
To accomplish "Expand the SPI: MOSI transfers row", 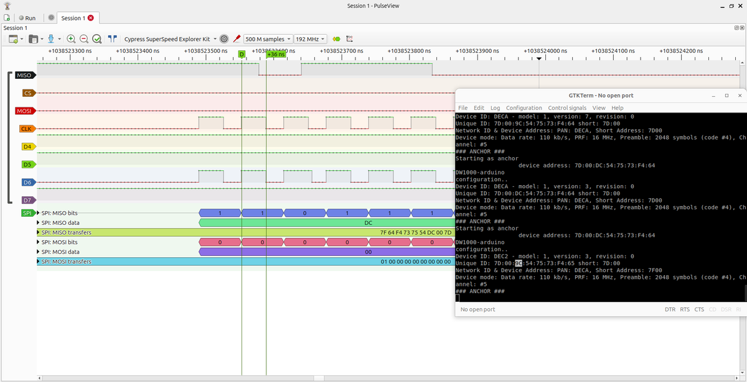I will click(x=39, y=261).
